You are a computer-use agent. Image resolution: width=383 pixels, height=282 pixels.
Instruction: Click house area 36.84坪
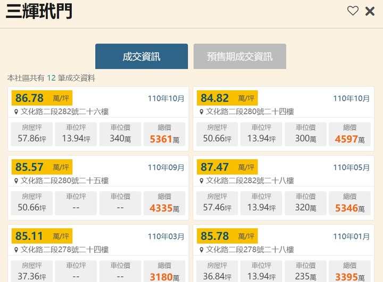pyautogui.click(x=217, y=277)
